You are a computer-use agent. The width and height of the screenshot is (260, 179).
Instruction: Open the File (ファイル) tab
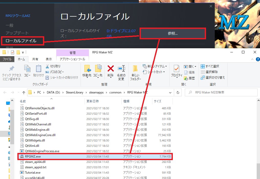click(7, 59)
